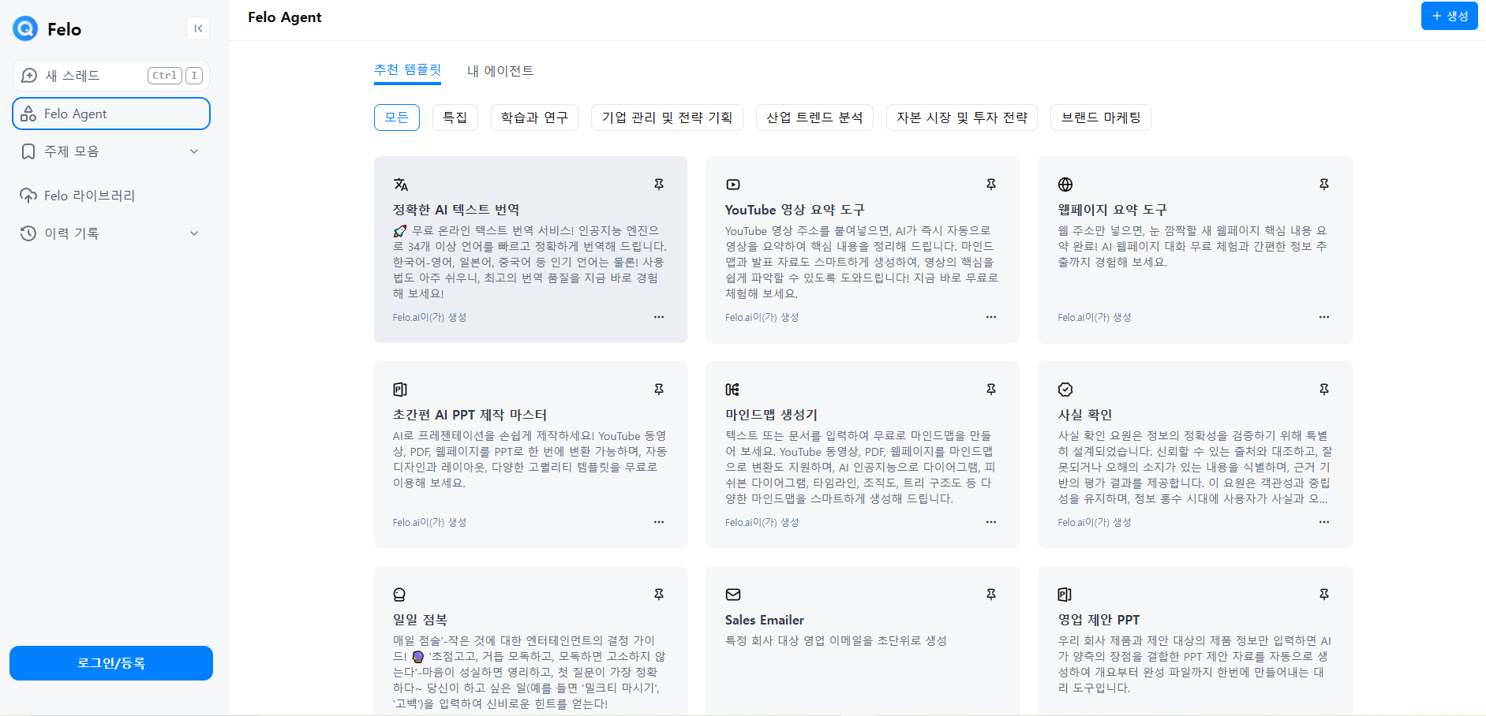Open more options on 마인드맵 생성기 card

coord(991,522)
